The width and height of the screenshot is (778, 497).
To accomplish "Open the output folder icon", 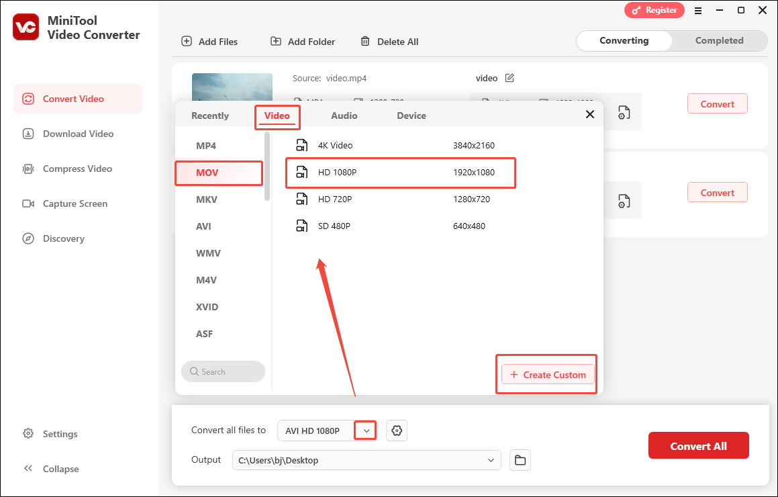I will [520, 459].
